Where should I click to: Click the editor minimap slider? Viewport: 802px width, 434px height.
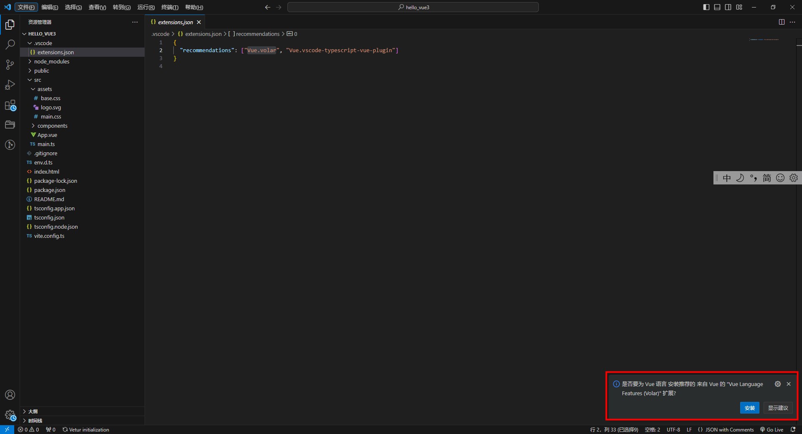764,40
